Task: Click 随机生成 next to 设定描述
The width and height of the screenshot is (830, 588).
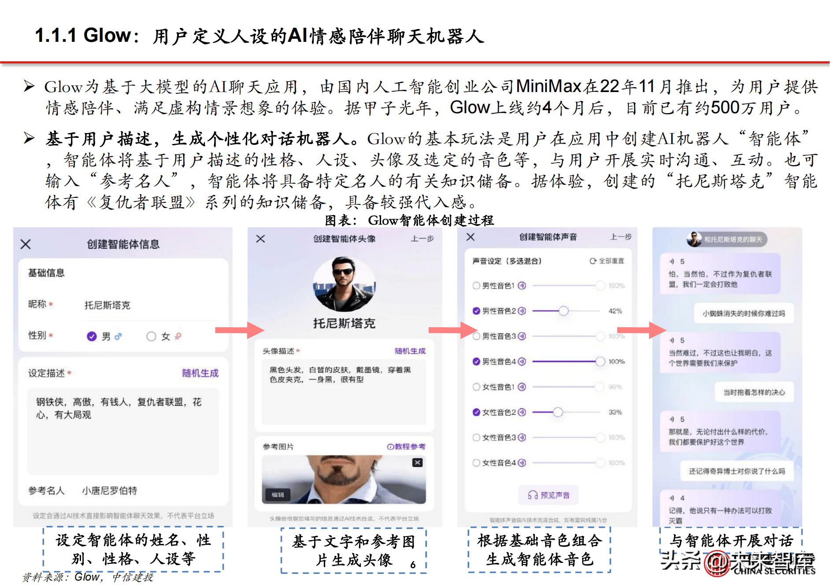Action: pos(200,373)
